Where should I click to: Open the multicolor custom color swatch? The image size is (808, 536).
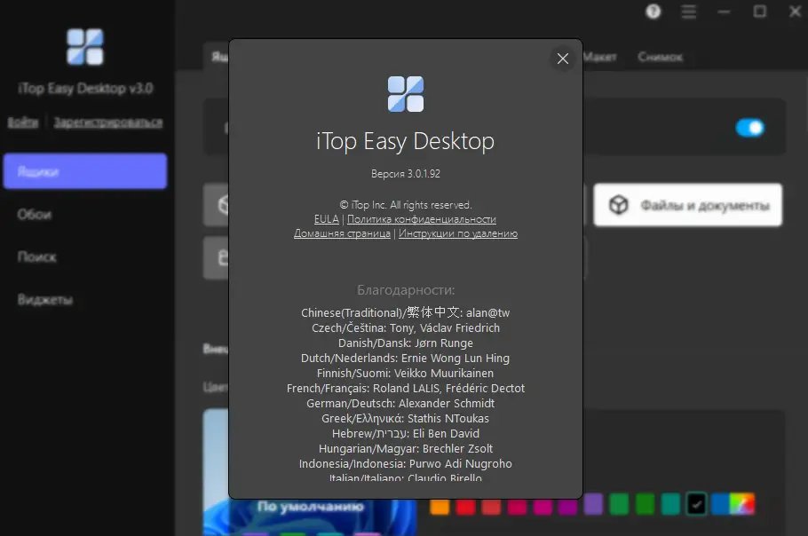pyautogui.click(x=742, y=505)
